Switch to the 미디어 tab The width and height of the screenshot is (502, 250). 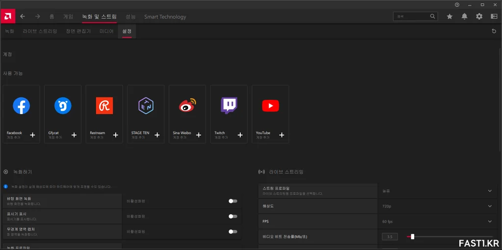point(106,31)
